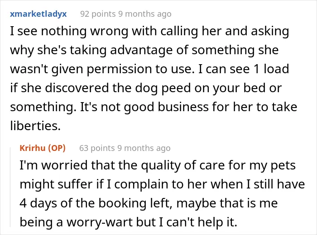Click the "(OP)" tag beside Krirhu
Image resolution: width=317 pixels, height=235 pixels.
coord(57,148)
